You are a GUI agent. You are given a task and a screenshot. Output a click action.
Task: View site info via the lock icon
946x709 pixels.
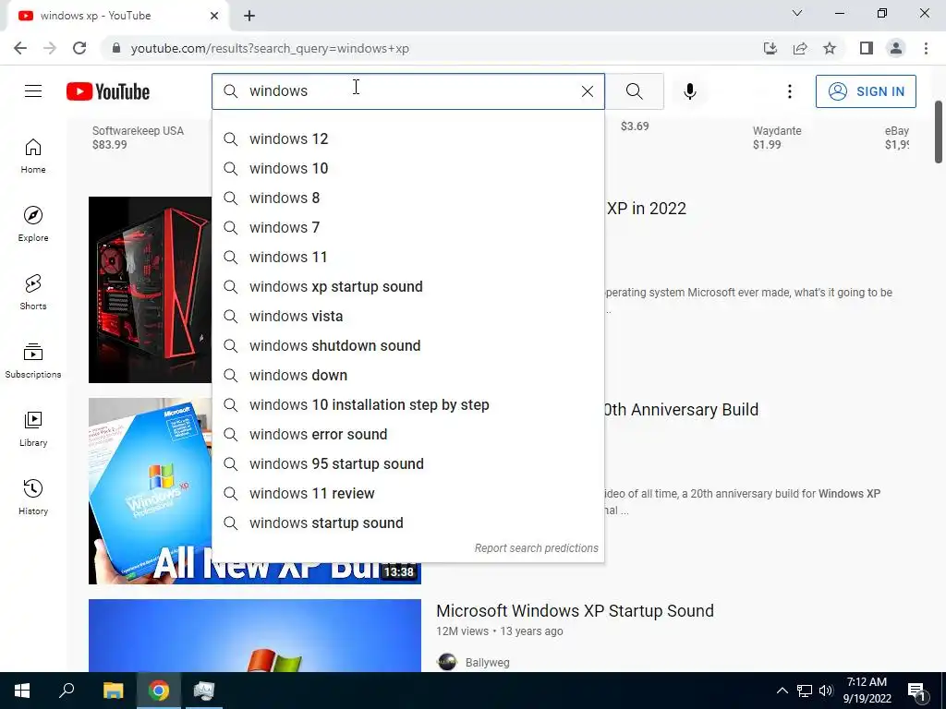pyautogui.click(x=115, y=48)
